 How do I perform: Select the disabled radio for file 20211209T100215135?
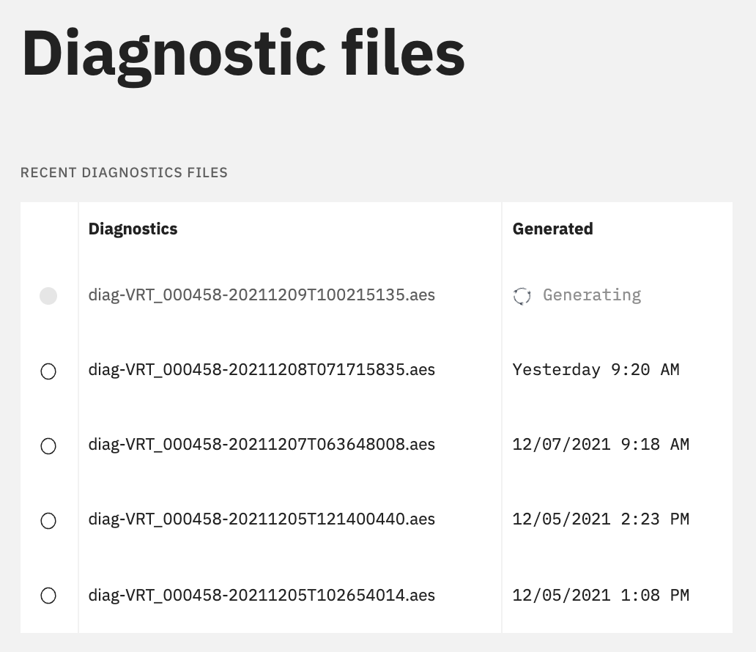(48, 296)
